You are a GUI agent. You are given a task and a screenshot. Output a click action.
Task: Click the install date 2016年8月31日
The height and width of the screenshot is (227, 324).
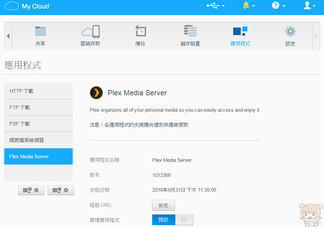184,190
